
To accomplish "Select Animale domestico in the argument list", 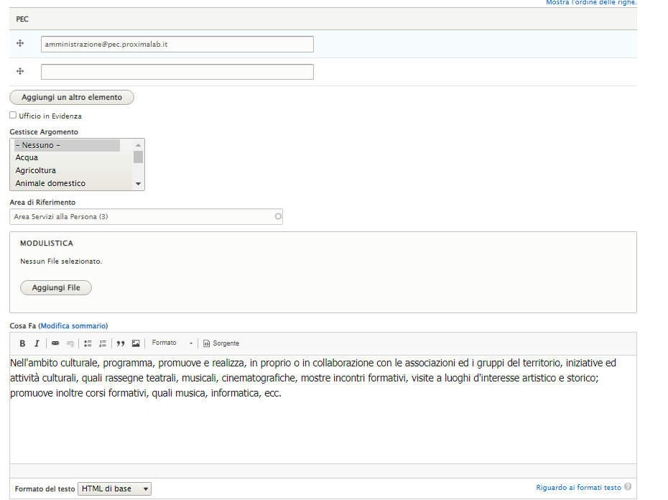I will (50, 183).
